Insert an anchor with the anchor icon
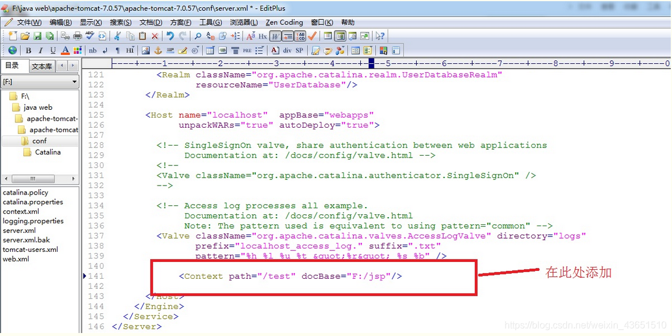The image size is (672, 336). [157, 50]
